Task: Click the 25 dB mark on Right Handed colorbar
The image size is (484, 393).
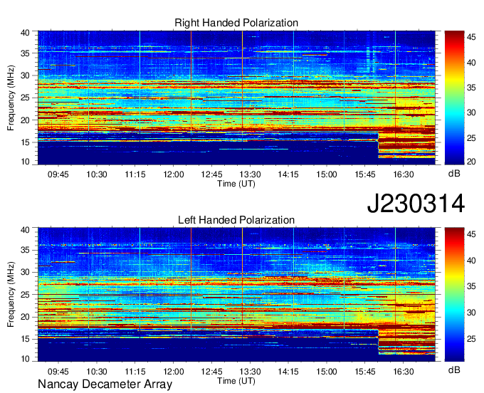Action: 471,138
